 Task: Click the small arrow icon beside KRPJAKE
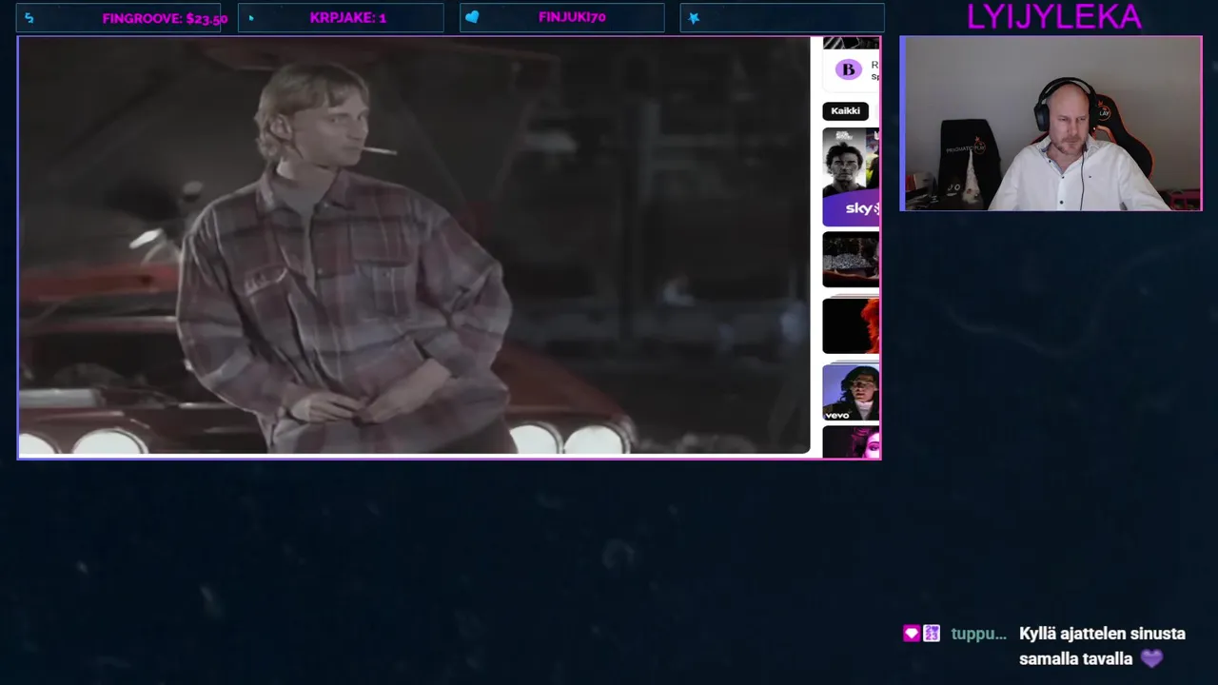pyautogui.click(x=251, y=18)
